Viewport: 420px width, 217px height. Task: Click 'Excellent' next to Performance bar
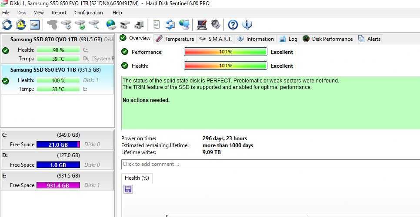[x=282, y=52]
